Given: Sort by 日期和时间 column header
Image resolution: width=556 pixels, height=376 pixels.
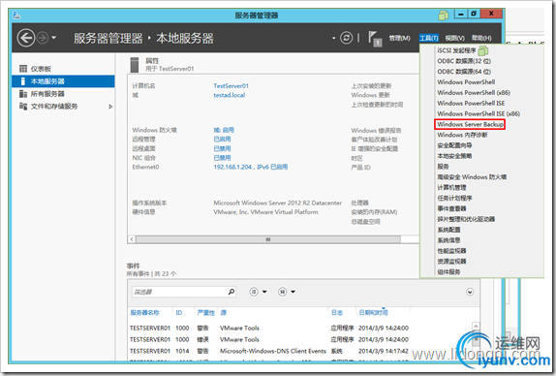Looking at the screenshot, I should 373,312.
